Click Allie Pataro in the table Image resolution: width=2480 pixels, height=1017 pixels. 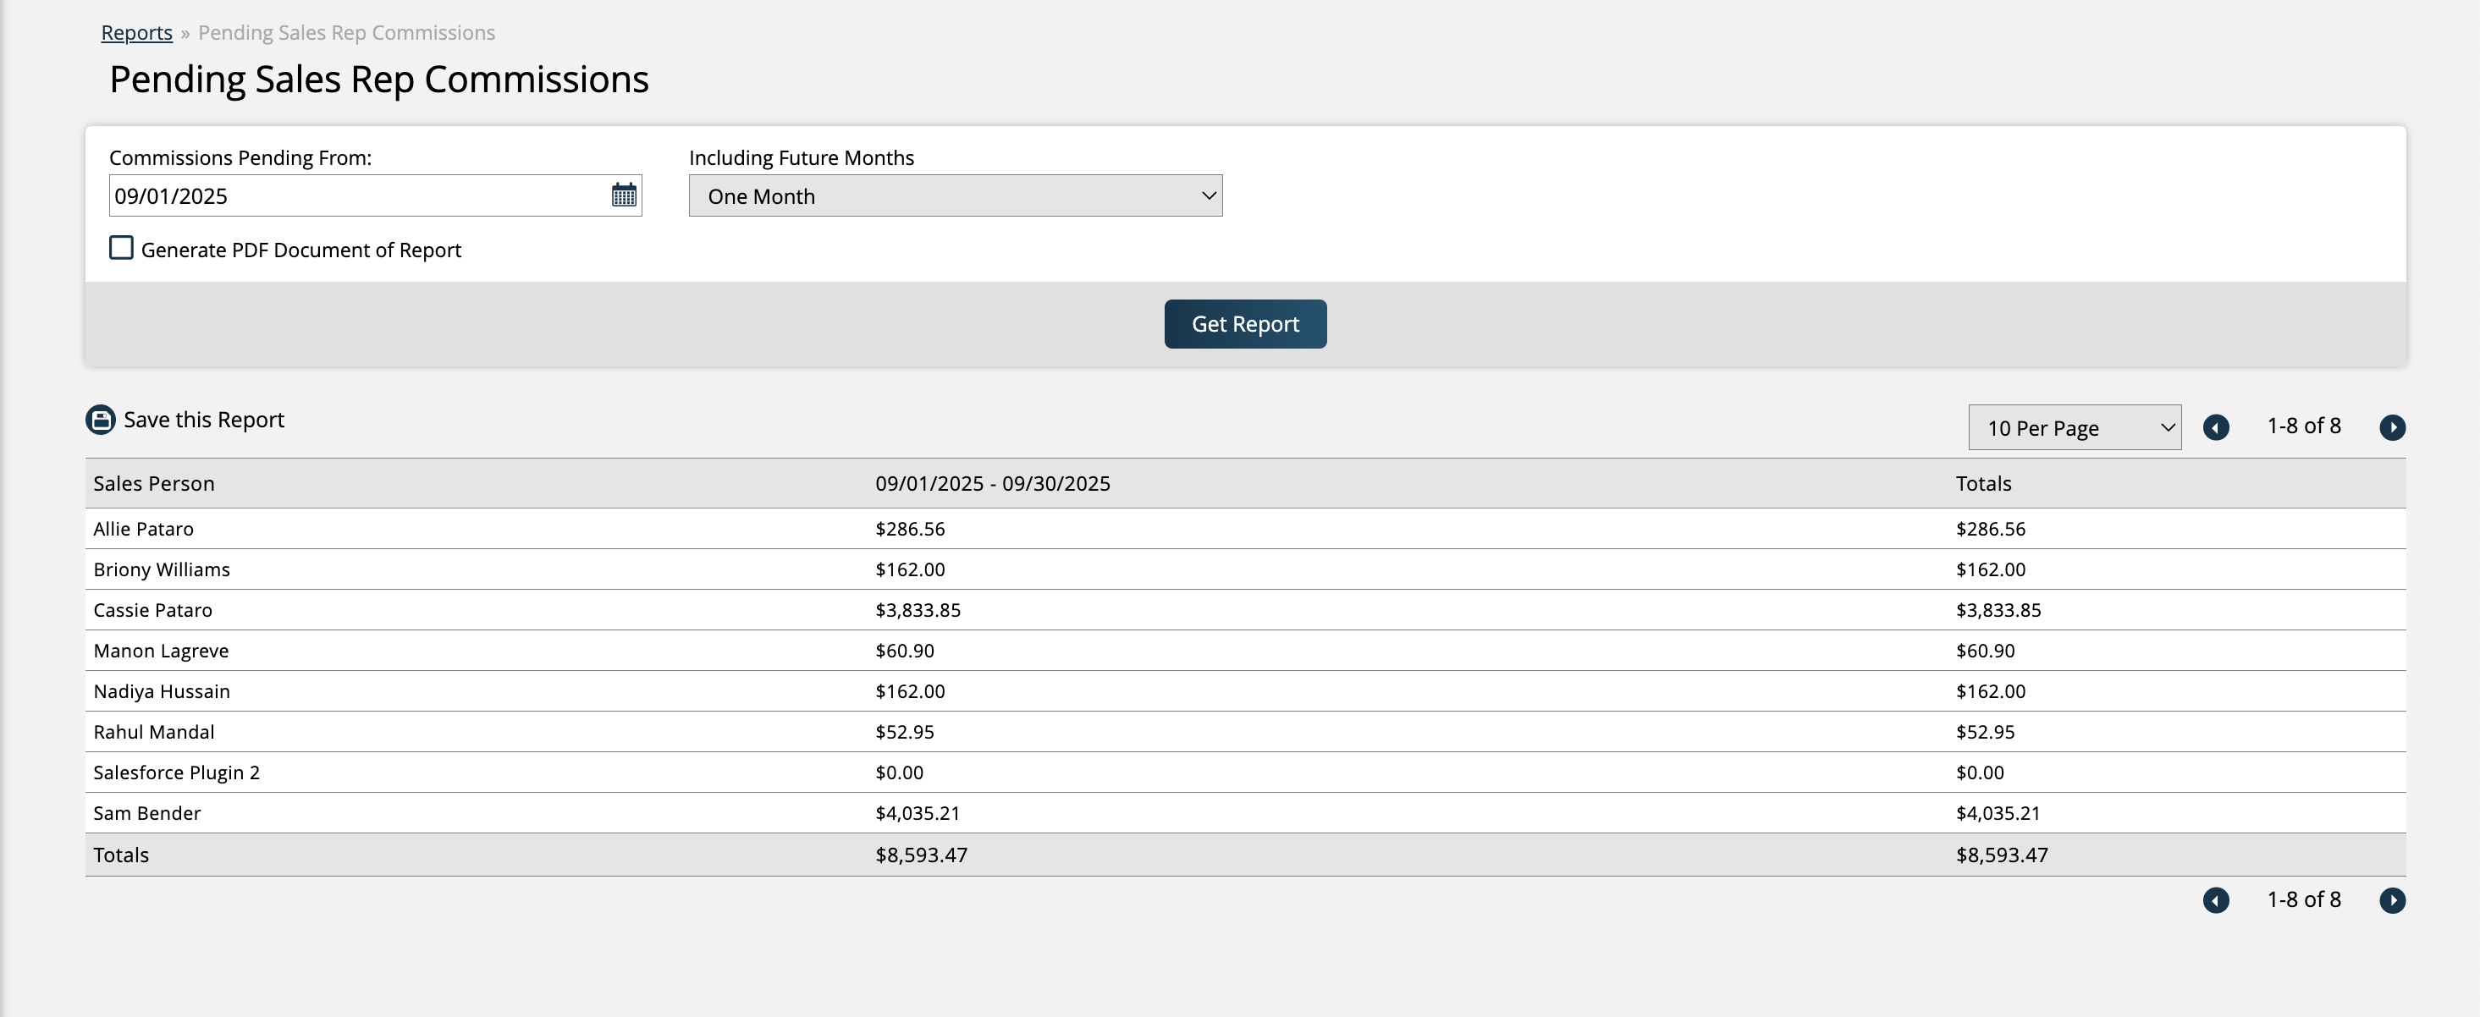click(x=143, y=529)
